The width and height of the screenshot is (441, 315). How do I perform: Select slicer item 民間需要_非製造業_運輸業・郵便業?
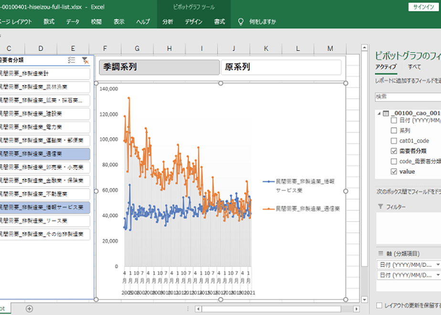point(44,141)
